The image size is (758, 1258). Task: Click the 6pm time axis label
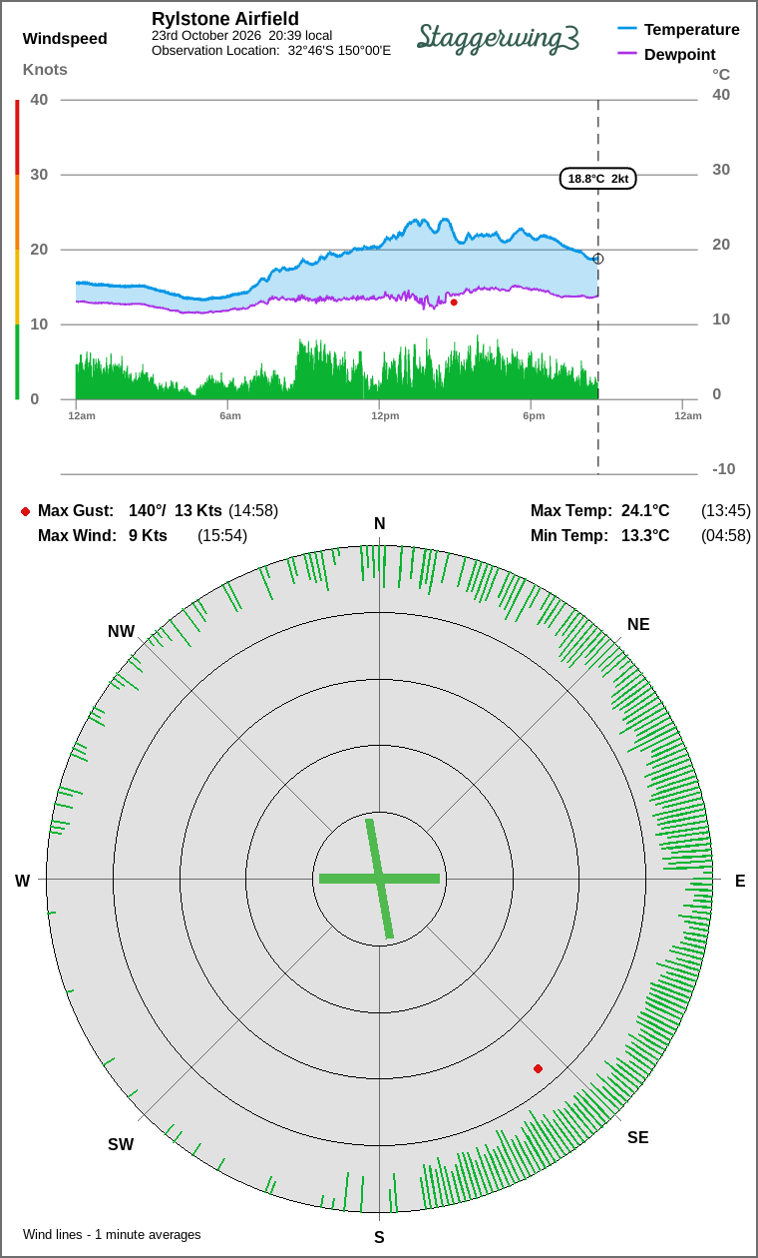534,415
